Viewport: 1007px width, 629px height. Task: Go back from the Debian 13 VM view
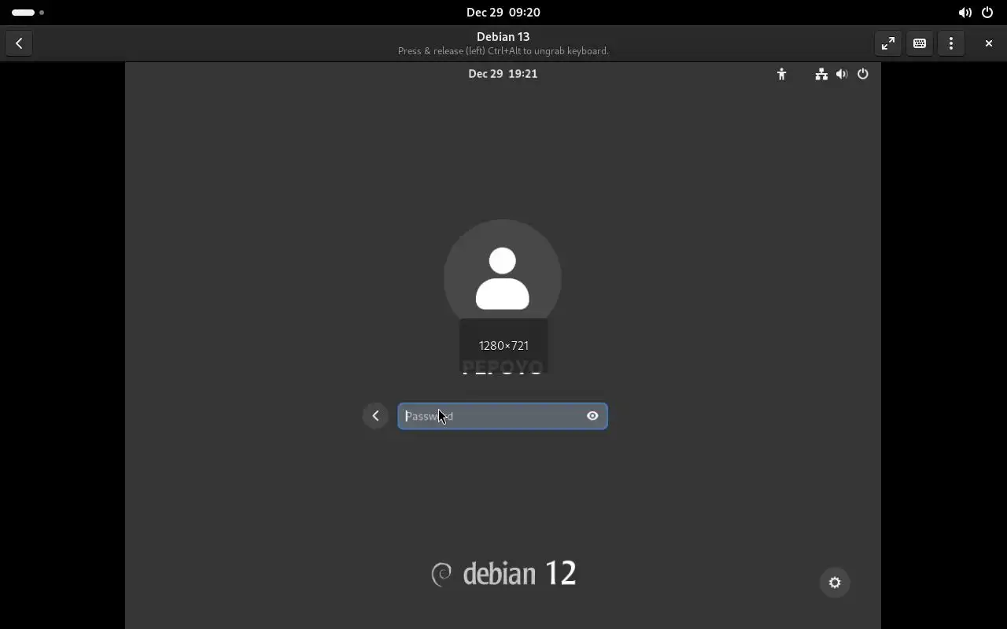pos(19,43)
